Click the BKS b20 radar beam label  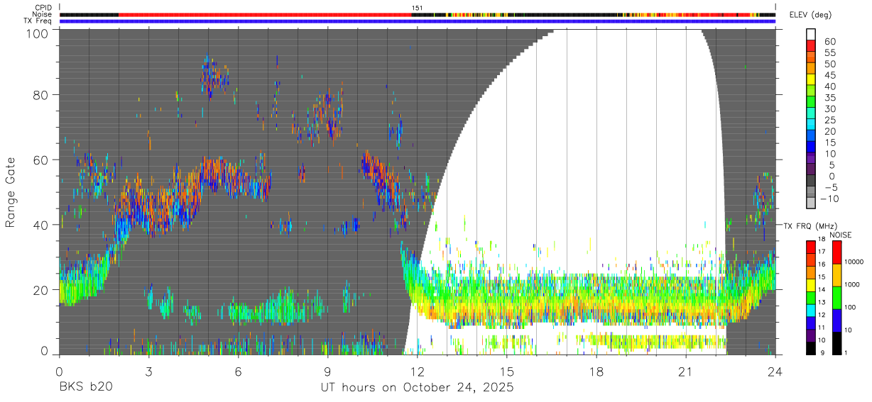(85, 388)
